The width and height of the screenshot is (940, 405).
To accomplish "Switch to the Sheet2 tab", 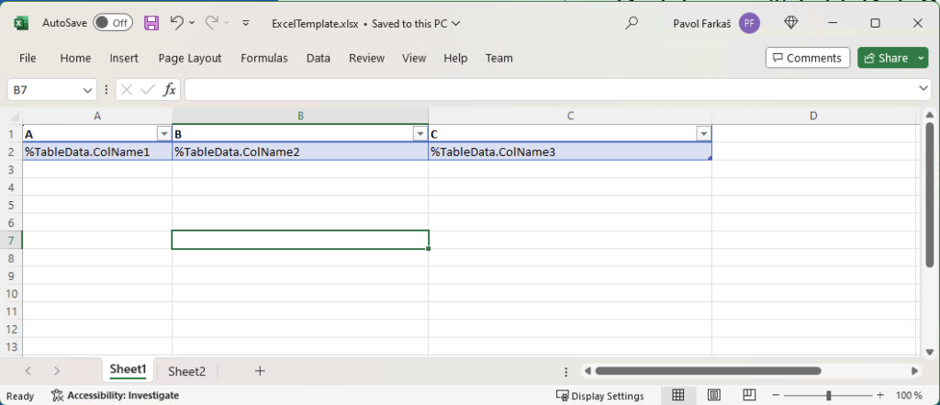I will 186,371.
